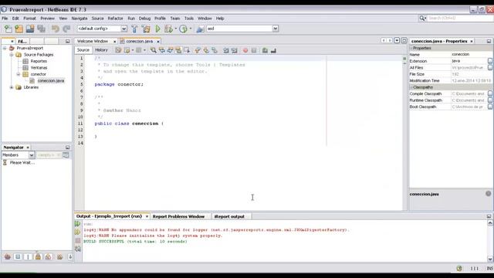
Task: Toggle Highlight Search in editor toolbar
Action: 178,50
